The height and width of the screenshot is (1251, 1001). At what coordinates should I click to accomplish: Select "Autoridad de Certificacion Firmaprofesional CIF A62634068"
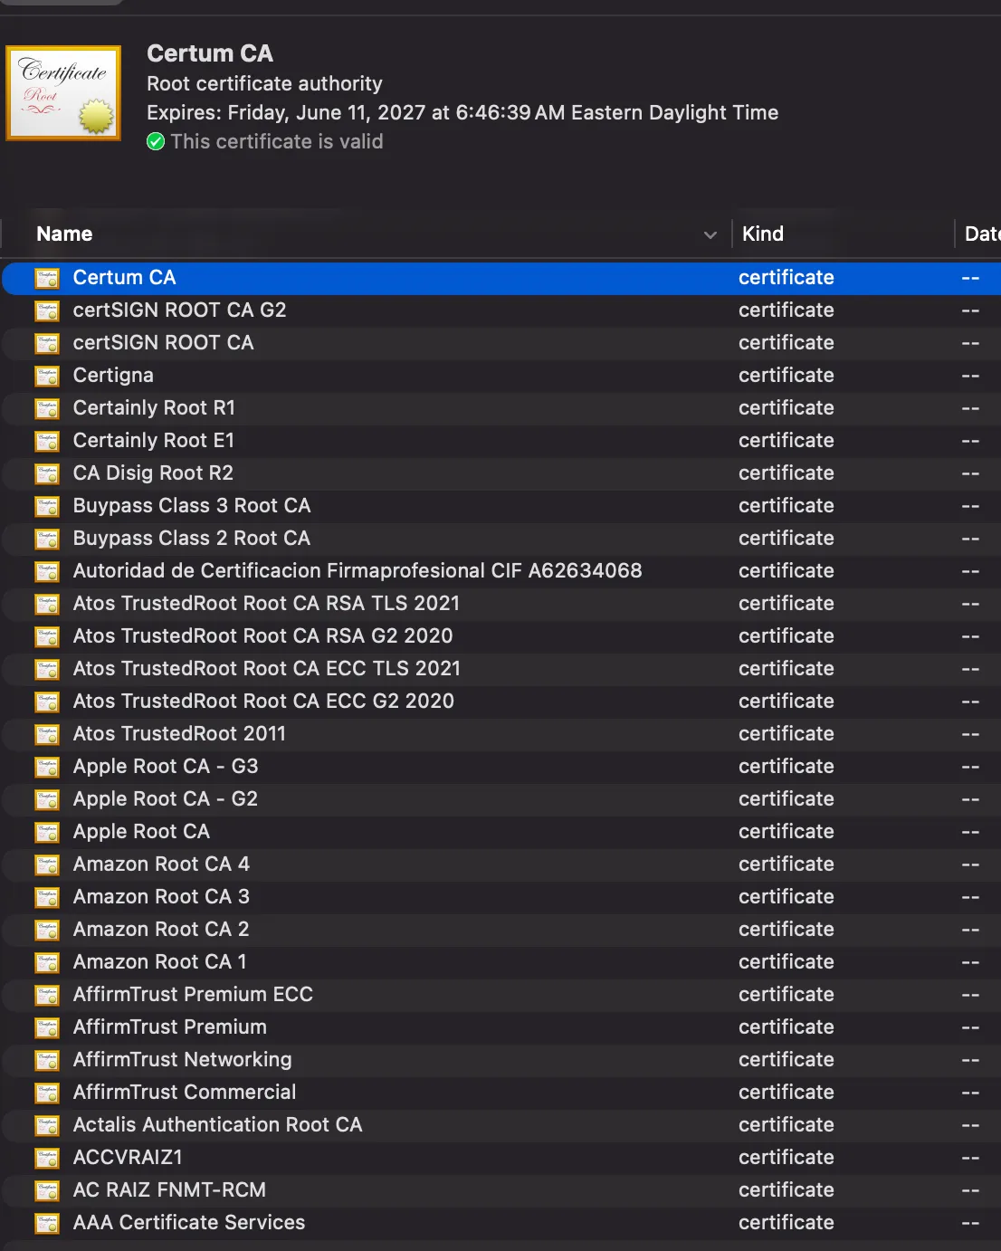pos(357,570)
